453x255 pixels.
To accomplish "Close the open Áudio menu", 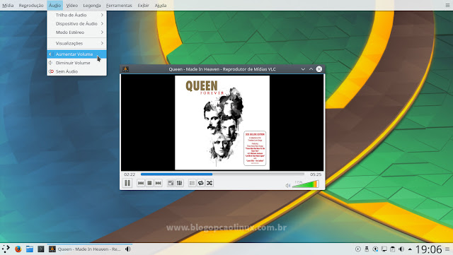I will (55, 5).
